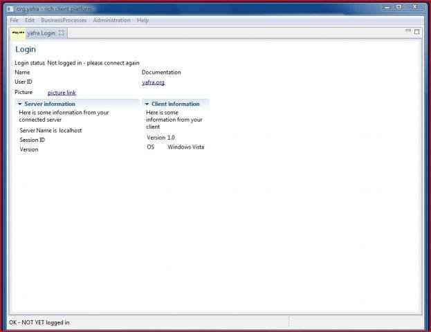This screenshot has height=332, width=431.
Task: Click the Name label
Action: tap(22, 73)
